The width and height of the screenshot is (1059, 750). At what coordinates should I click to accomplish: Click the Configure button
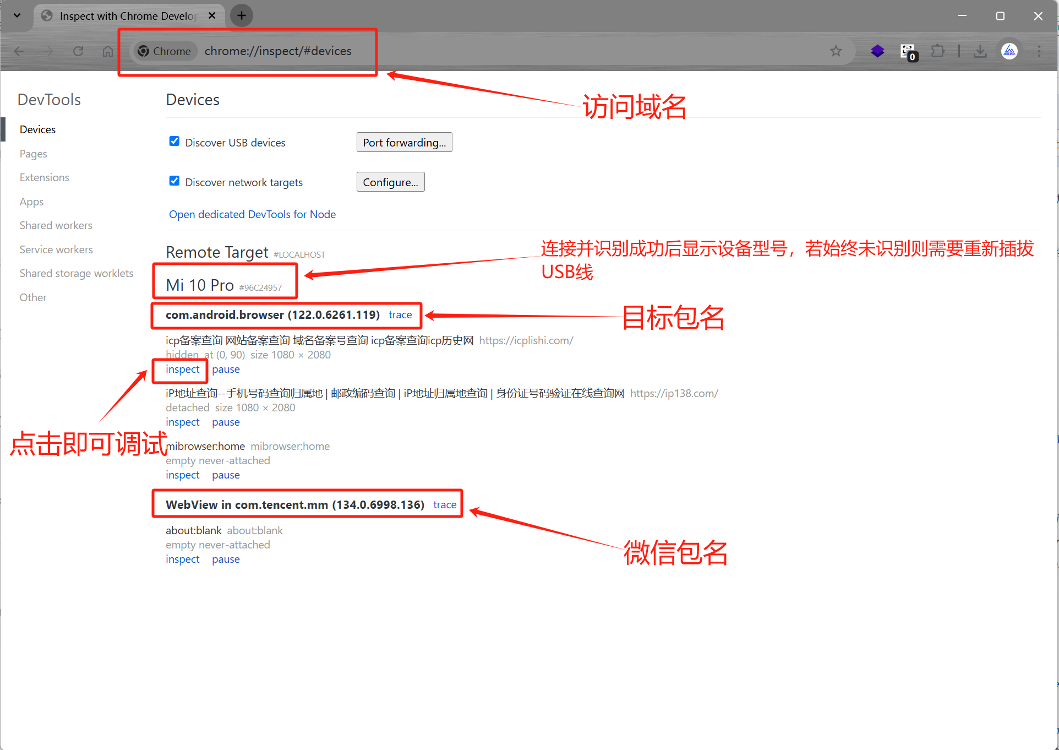[x=391, y=182]
